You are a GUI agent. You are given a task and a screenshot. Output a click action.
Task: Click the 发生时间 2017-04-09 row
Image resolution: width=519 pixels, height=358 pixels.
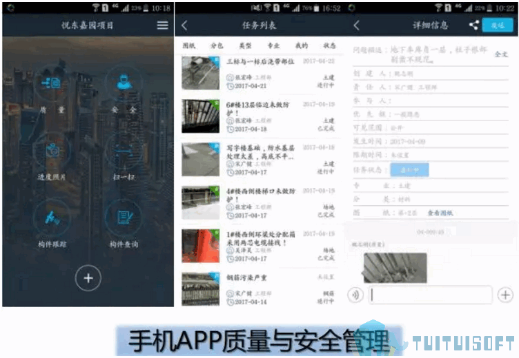431,142
